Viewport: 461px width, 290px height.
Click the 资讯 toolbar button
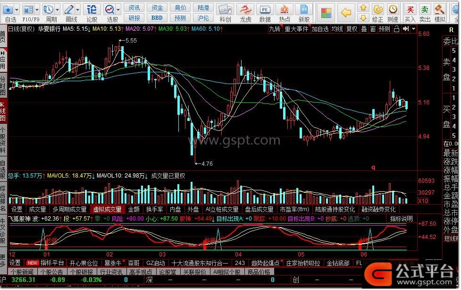tap(134, 8)
